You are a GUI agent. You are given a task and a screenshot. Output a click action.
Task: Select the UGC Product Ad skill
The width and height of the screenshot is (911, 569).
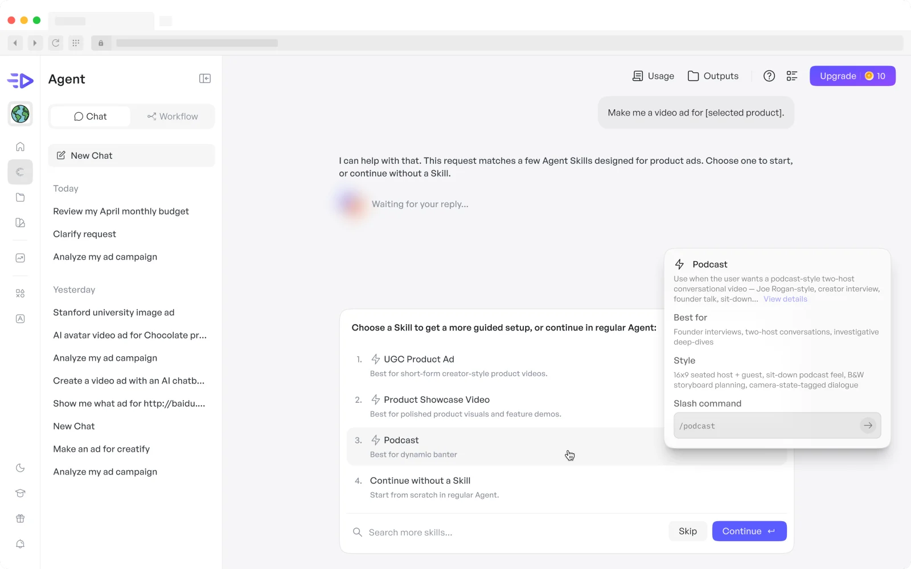coord(504,366)
